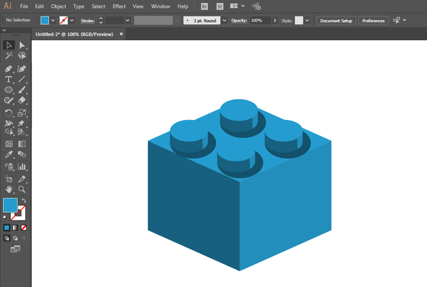This screenshot has width=427, height=287.
Task: Select the Zoom magnifier tool
Action: (22, 190)
